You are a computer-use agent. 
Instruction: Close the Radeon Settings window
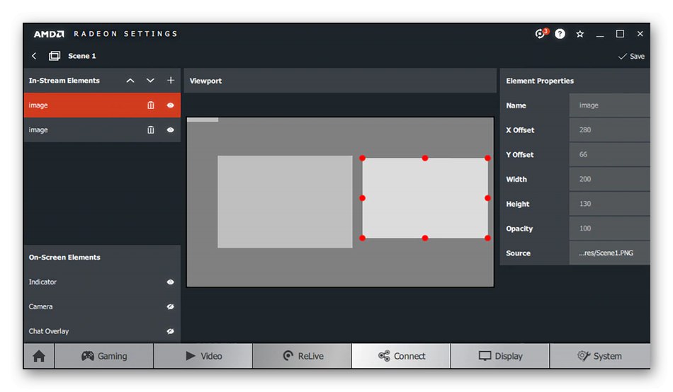tap(640, 34)
